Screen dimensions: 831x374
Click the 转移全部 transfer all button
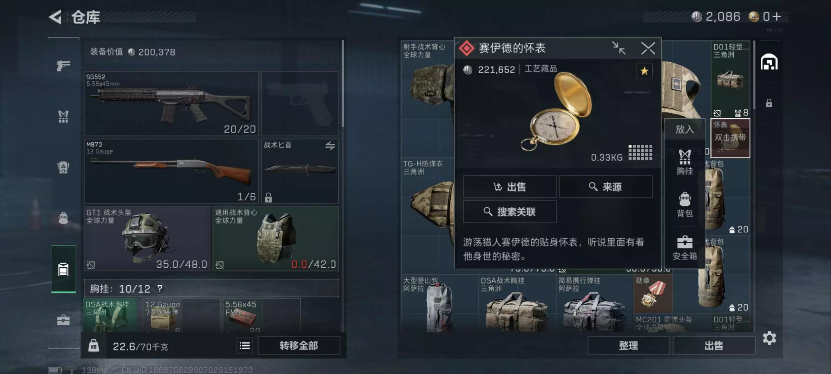click(x=299, y=345)
